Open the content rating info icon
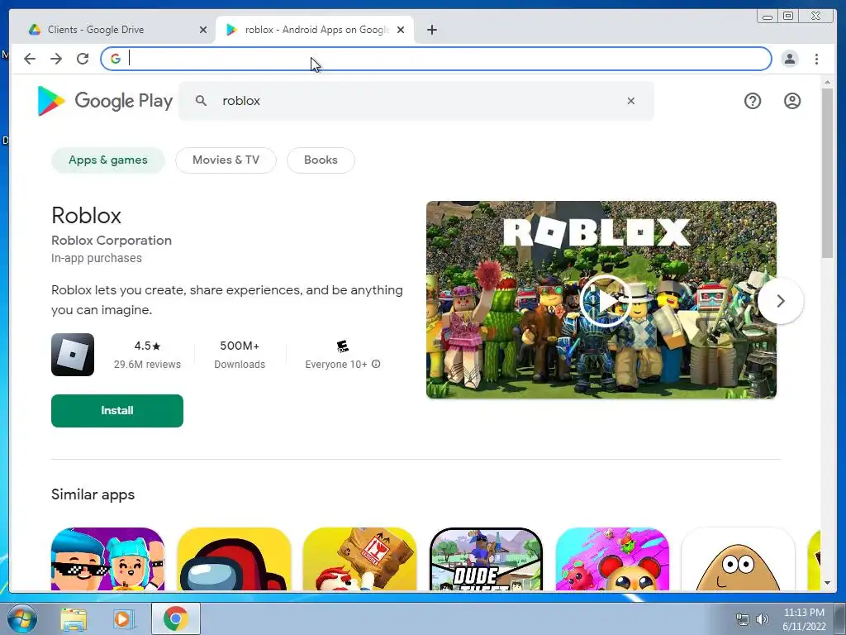 pos(376,364)
